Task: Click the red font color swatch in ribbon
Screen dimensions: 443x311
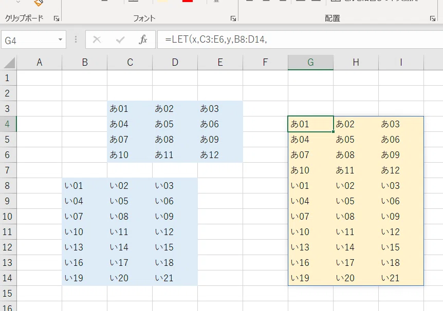Action: pyautogui.click(x=188, y=1)
